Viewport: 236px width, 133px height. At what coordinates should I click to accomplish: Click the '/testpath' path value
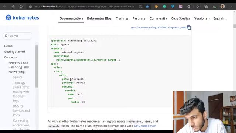[x=77, y=79]
